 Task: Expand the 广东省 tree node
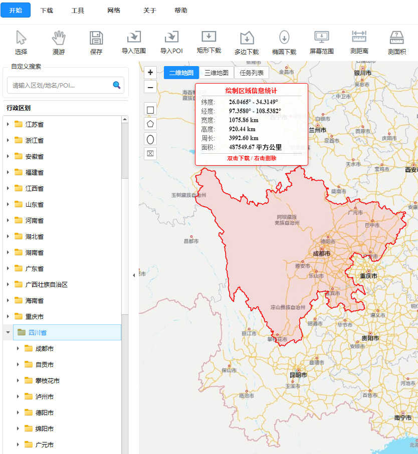8,268
